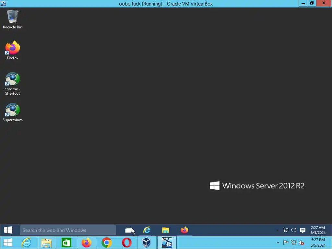Viewport: 332px width, 249px height.
Task: Switch to Firefox in guest taskbar
Action: pyautogui.click(x=184, y=230)
